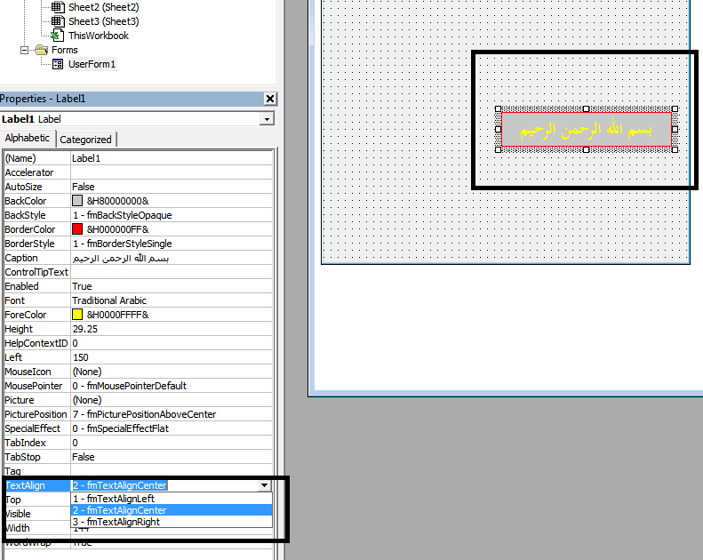Screen dimensions: 703x560
Task: Open the Label1 object selector dropdown
Action: click(267, 119)
